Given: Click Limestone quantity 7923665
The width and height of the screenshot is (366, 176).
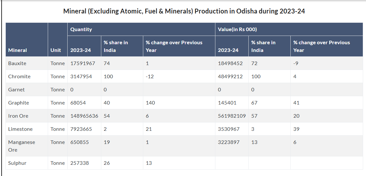Looking at the screenshot, I should pos(81,129).
